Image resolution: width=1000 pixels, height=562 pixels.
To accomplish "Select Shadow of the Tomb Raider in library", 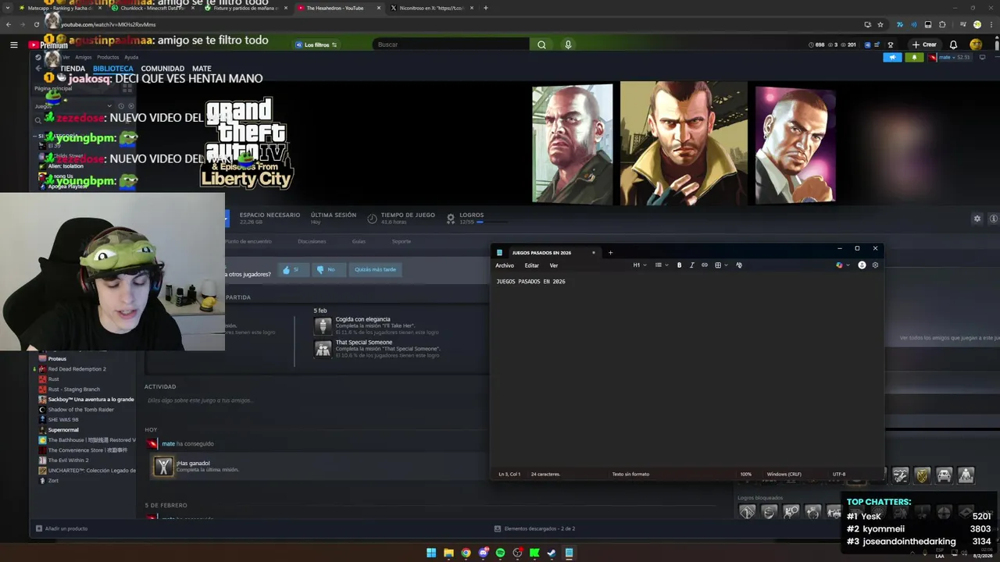I will click(x=80, y=410).
